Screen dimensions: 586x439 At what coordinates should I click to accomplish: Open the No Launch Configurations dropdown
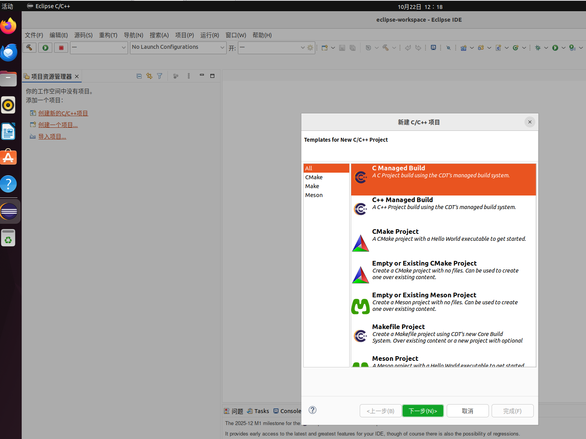[x=178, y=48]
